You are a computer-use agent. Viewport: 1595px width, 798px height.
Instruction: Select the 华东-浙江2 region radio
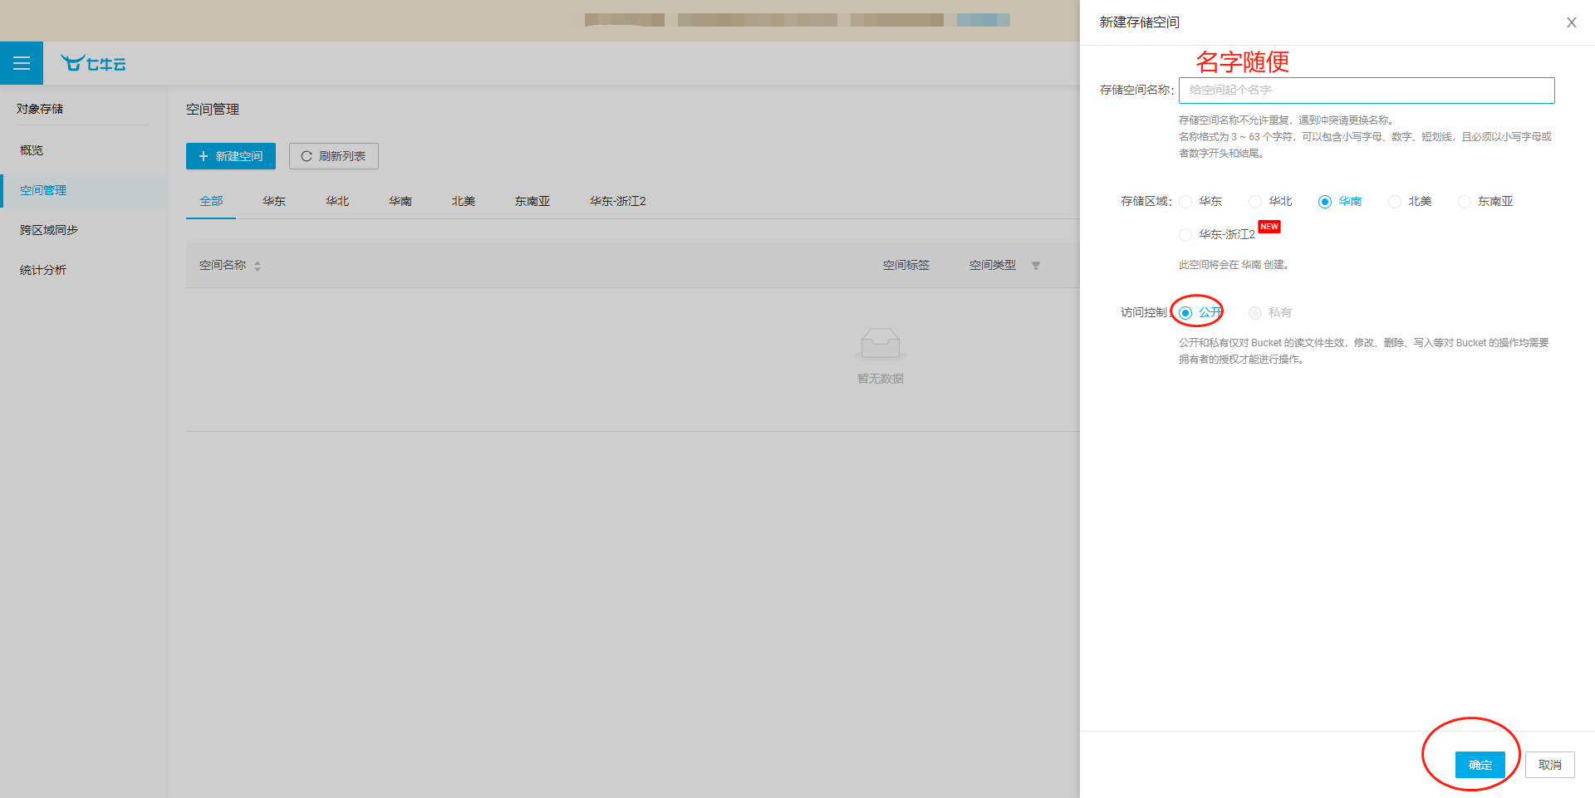[x=1185, y=235]
